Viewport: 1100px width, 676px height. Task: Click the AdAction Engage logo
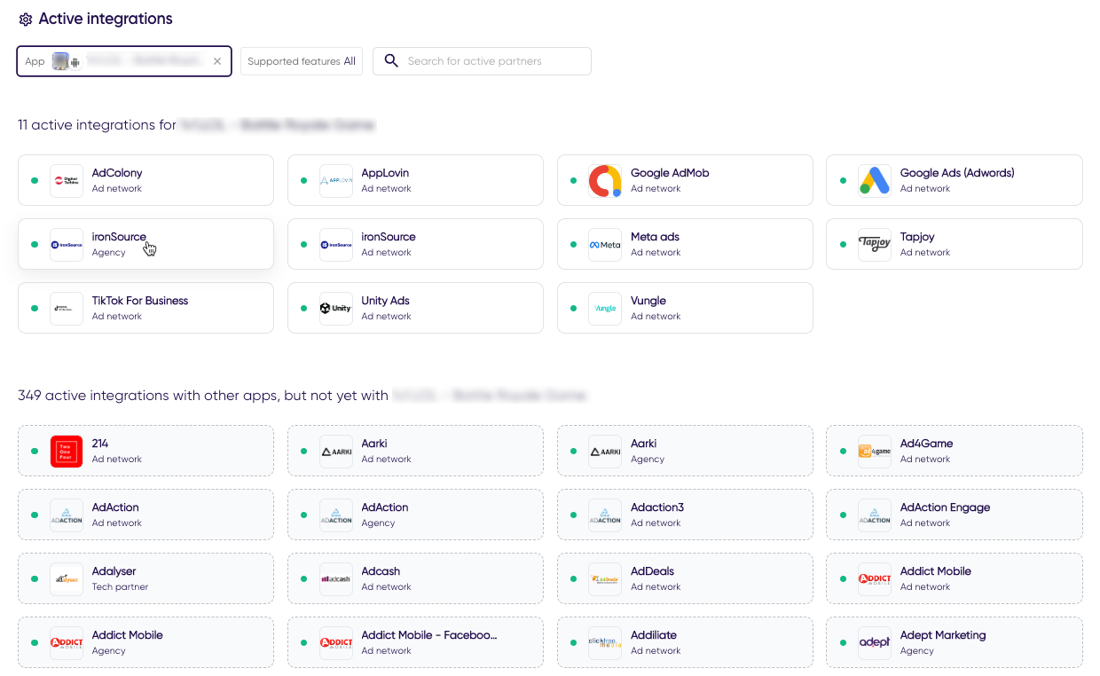point(875,515)
